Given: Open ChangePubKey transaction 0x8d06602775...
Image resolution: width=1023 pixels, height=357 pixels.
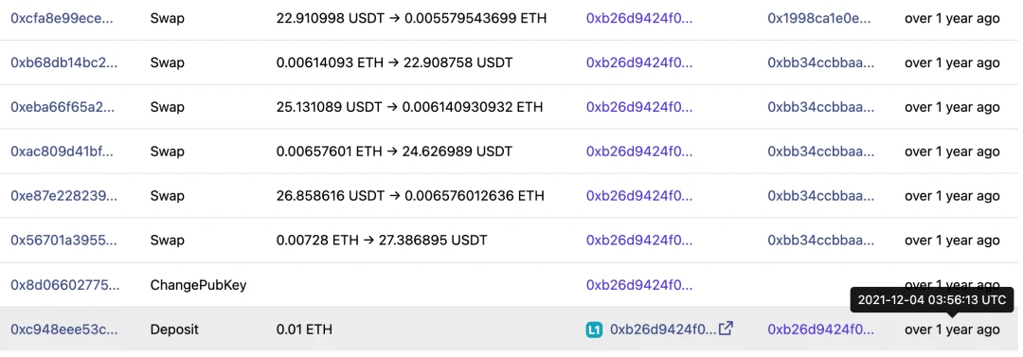Looking at the screenshot, I should [x=65, y=285].
